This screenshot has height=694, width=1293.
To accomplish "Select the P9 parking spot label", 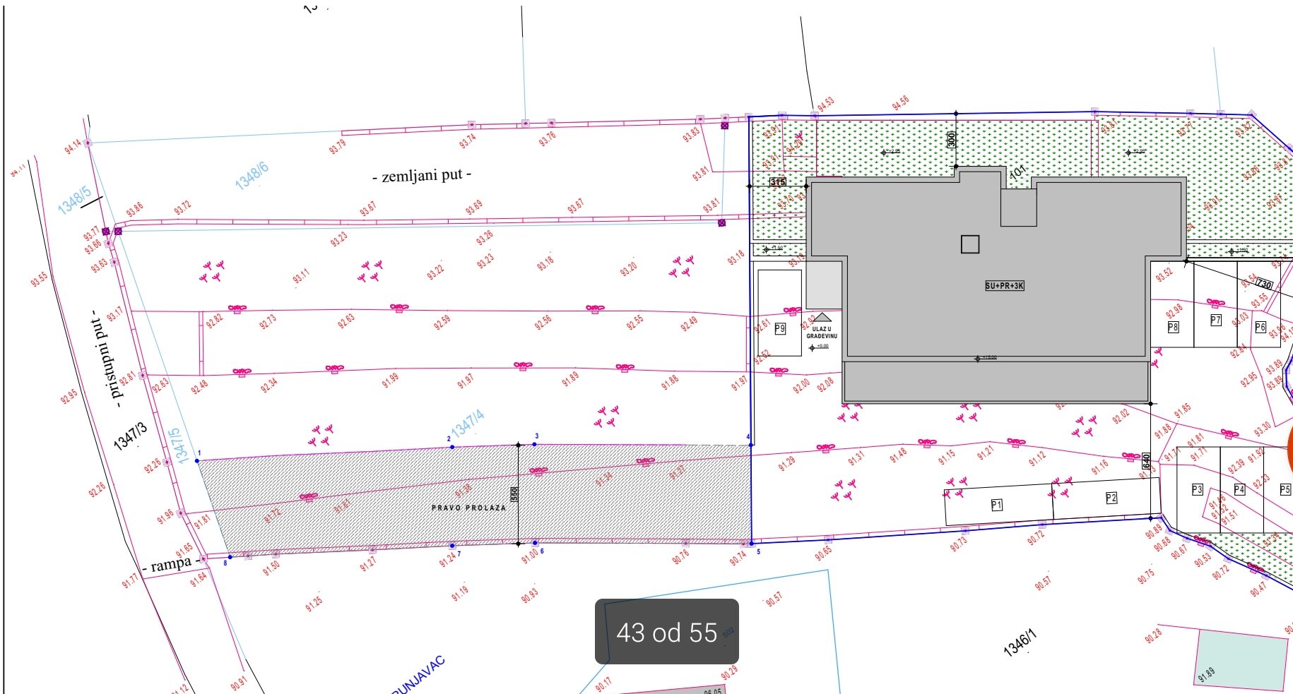I will click(780, 328).
